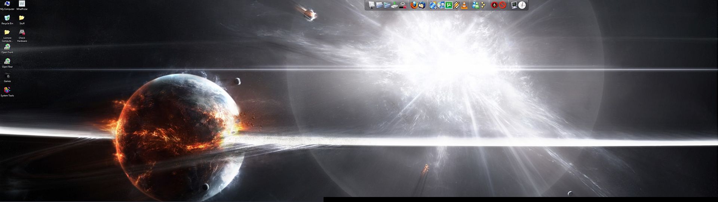Launch iTunes from the dock

pyautogui.click(x=441, y=5)
